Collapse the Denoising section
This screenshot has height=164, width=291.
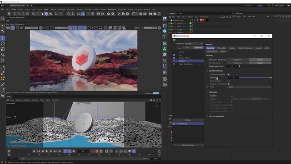click(x=207, y=92)
